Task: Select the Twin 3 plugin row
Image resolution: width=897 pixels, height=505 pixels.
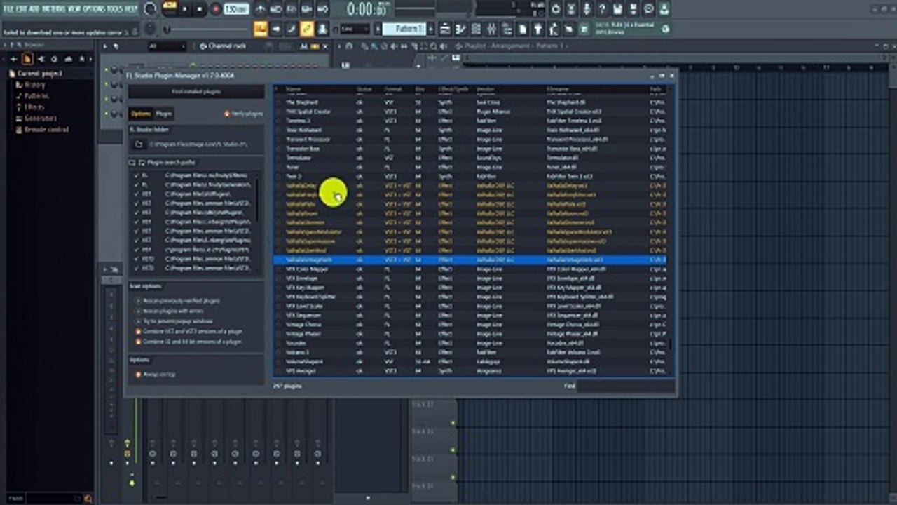Action: [x=470, y=176]
